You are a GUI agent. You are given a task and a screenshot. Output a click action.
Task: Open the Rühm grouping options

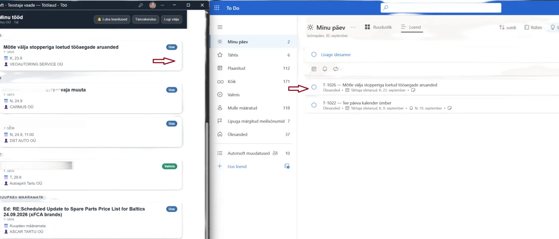[533, 27]
